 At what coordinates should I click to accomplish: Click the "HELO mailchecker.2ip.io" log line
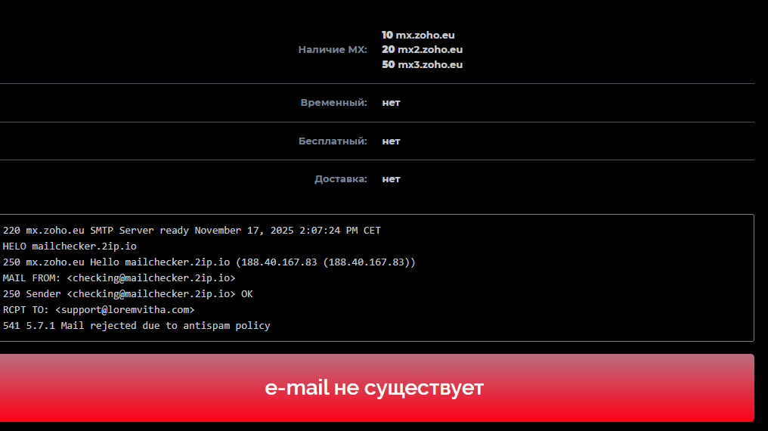tap(70, 247)
